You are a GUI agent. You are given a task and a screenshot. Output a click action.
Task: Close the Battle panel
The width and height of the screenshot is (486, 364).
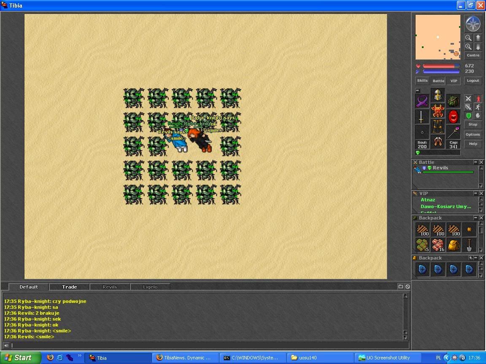pyautogui.click(x=481, y=162)
